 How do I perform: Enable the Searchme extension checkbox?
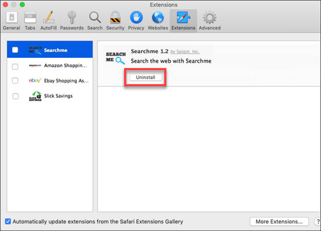tap(15, 50)
